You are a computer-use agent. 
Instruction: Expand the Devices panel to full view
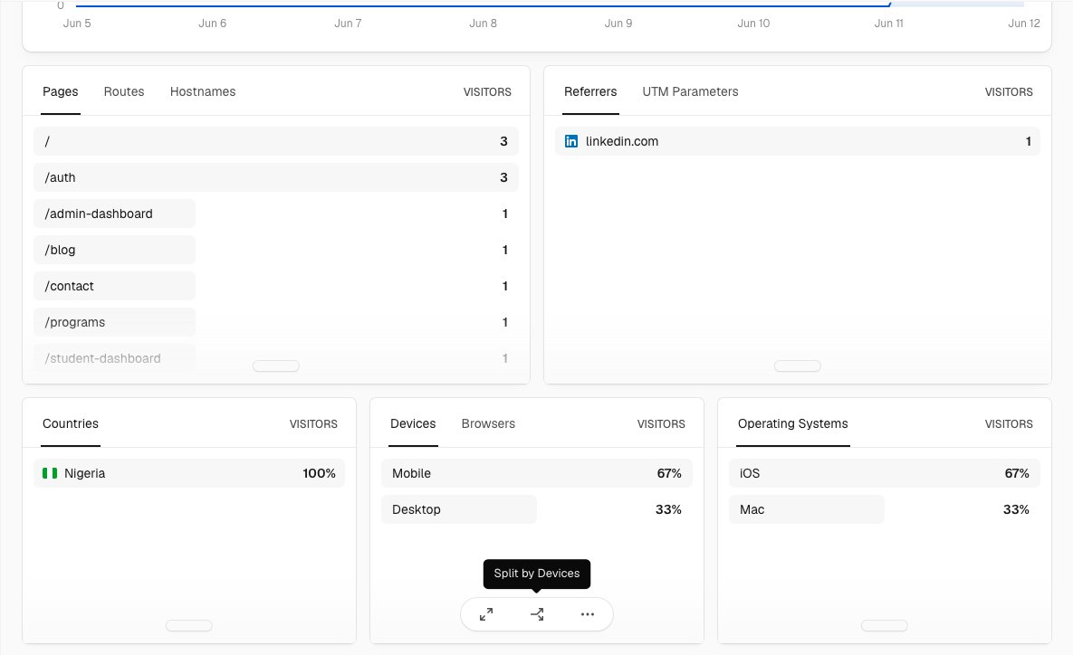point(486,614)
